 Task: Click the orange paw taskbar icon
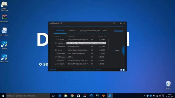click(104, 96)
